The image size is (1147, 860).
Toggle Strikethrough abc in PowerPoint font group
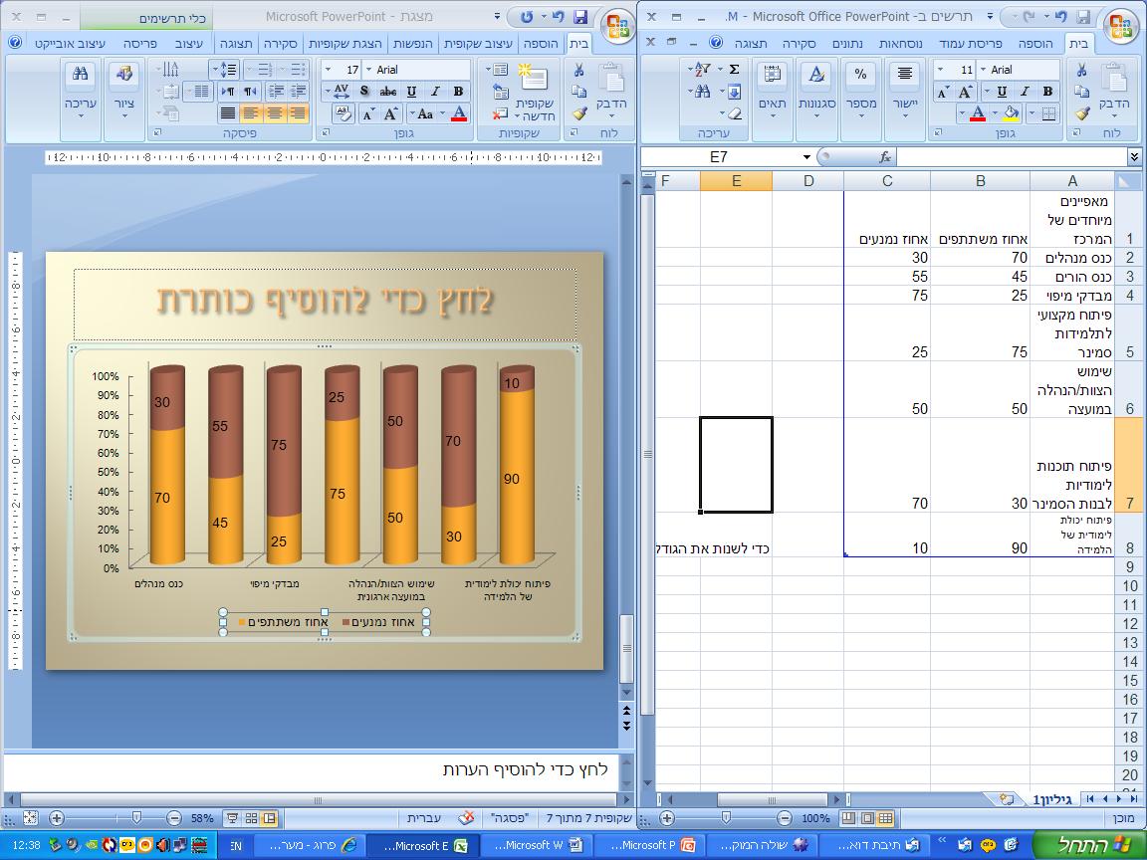pos(388,92)
